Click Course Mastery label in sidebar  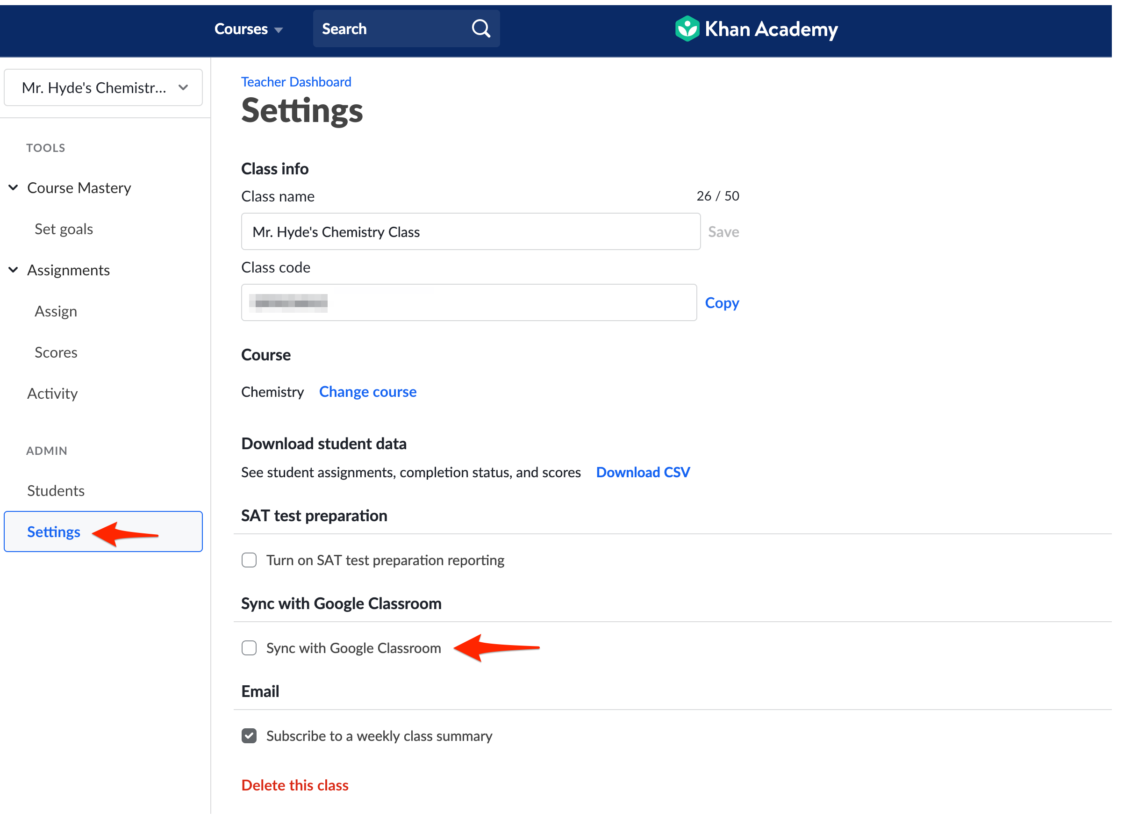(x=79, y=187)
